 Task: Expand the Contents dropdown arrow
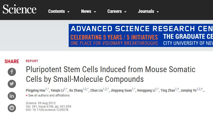coord(69,12)
